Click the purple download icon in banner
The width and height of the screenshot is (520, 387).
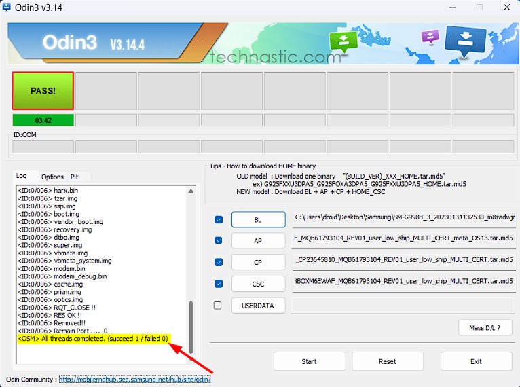pyautogui.click(x=430, y=37)
